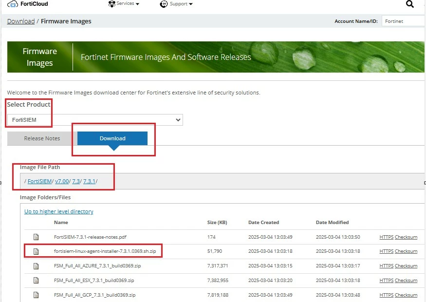
Task: Click the size value 51,790
Action: point(215,251)
